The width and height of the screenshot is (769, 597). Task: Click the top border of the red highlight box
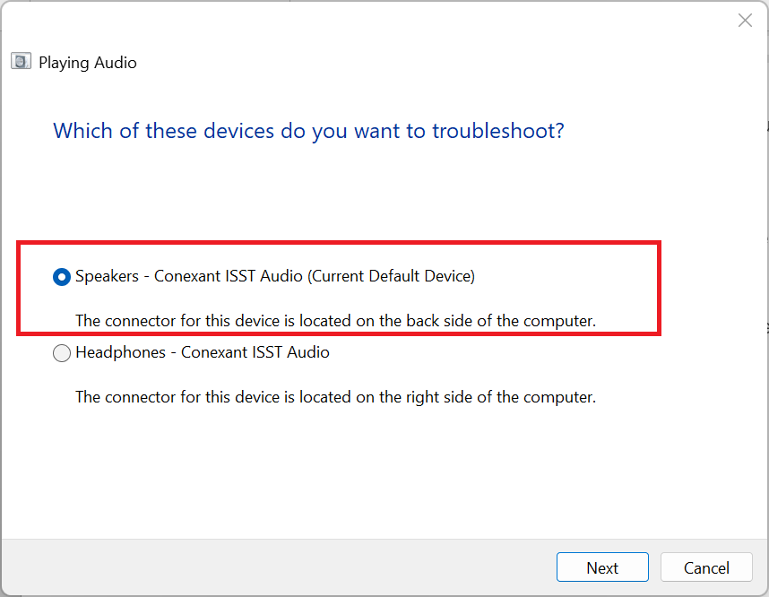pyautogui.click(x=339, y=242)
